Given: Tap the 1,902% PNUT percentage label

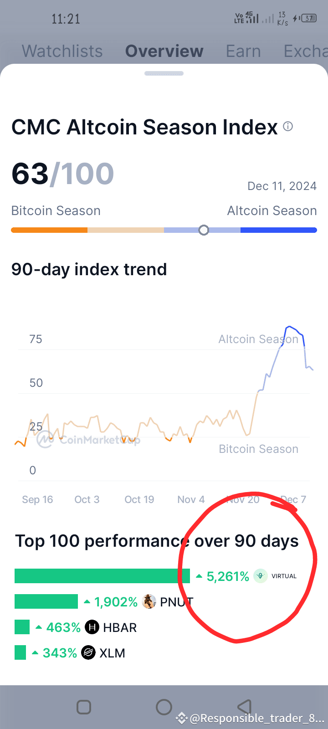Looking at the screenshot, I should pyautogui.click(x=116, y=602).
